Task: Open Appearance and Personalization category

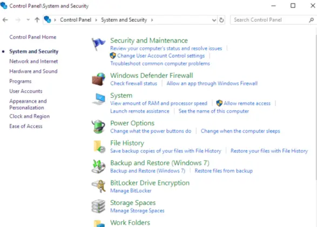Action: tap(28, 104)
